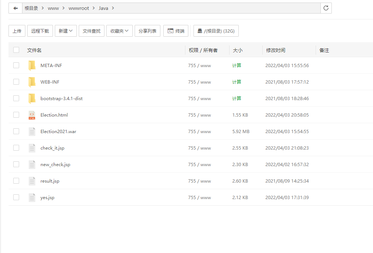Open the 分享列表 share list
This screenshot has width=373, height=253.
tap(148, 31)
